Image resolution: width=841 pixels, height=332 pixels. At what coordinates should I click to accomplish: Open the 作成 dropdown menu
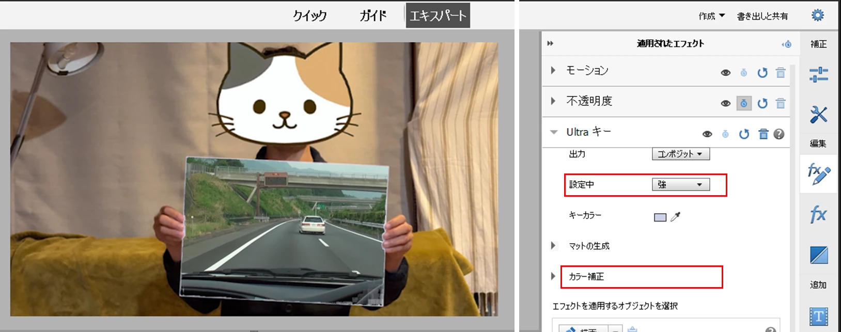pyautogui.click(x=711, y=16)
